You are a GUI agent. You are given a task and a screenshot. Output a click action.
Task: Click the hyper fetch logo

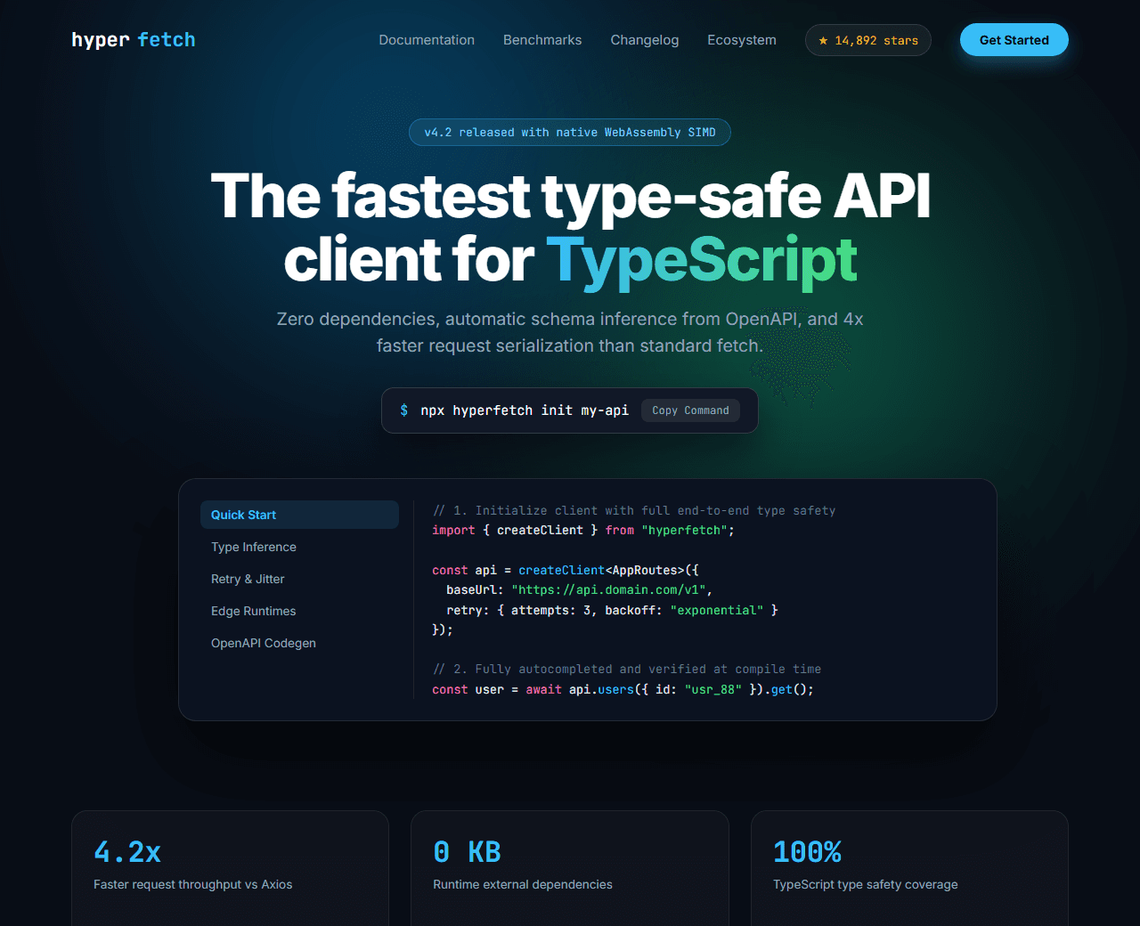(x=134, y=40)
